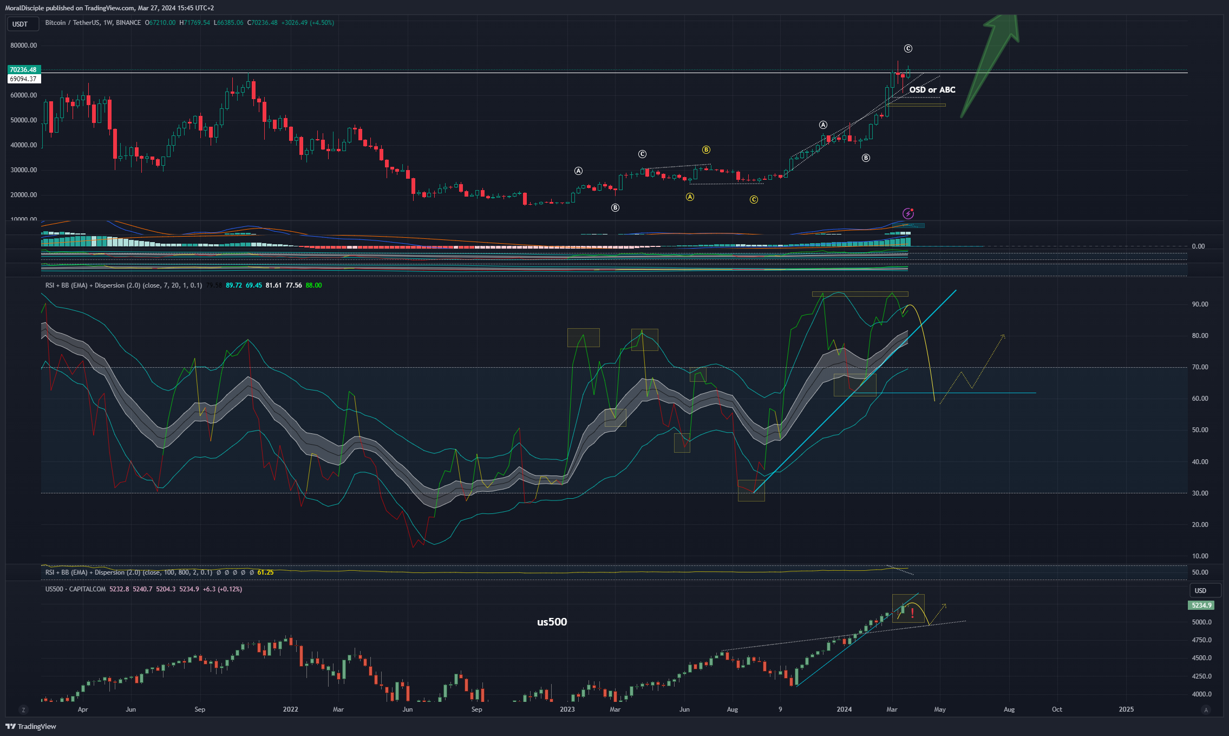
Task: Click the RSI value 89.72
Action: click(234, 285)
